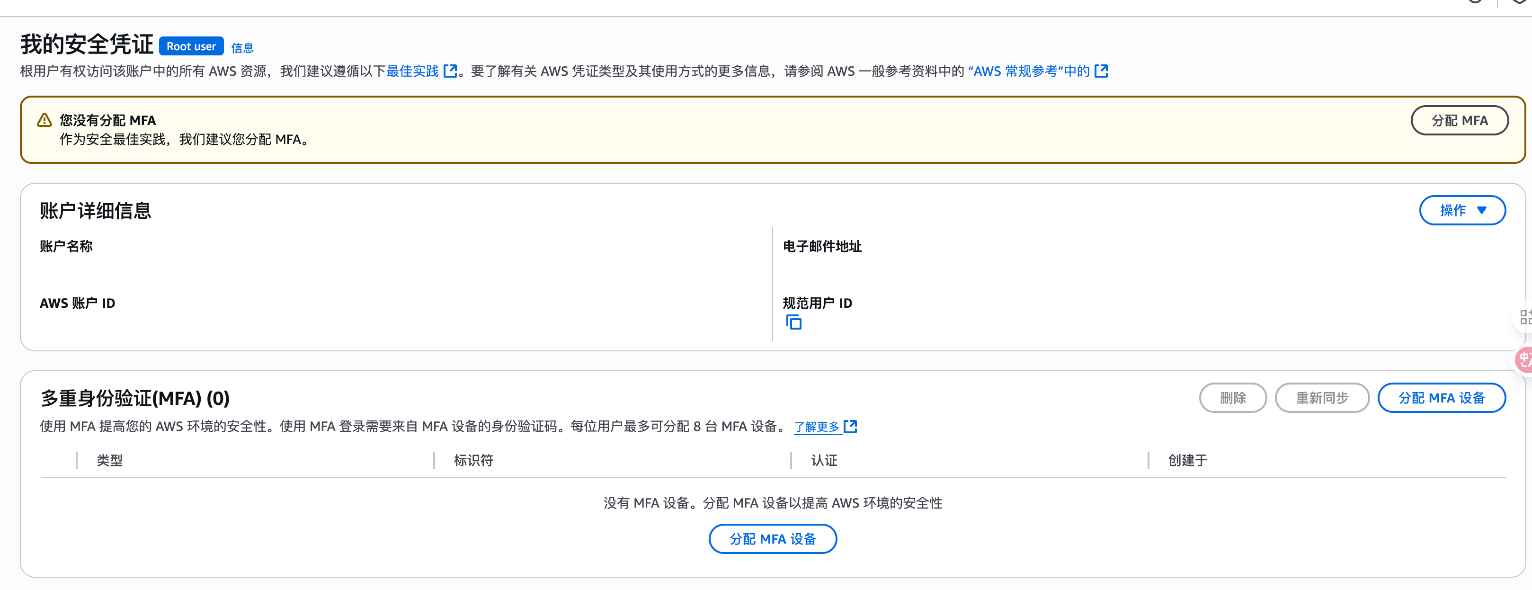Viewport: 1532px width, 590px height.
Task: Click the 删除 button
Action: [x=1232, y=398]
